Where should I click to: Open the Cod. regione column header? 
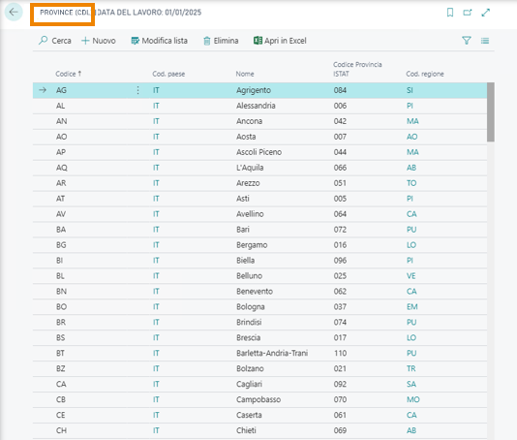pos(425,74)
